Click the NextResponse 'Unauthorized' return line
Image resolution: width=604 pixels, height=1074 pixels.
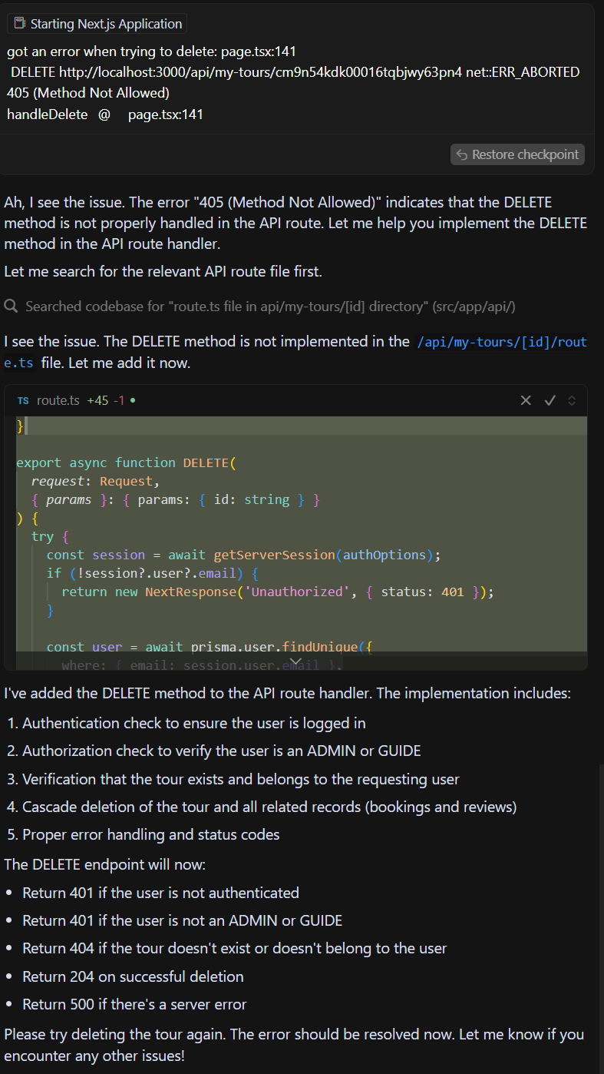[x=278, y=592]
